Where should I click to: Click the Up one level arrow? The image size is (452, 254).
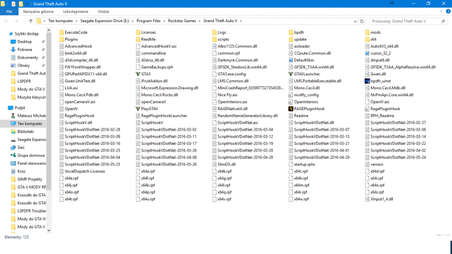(31, 21)
